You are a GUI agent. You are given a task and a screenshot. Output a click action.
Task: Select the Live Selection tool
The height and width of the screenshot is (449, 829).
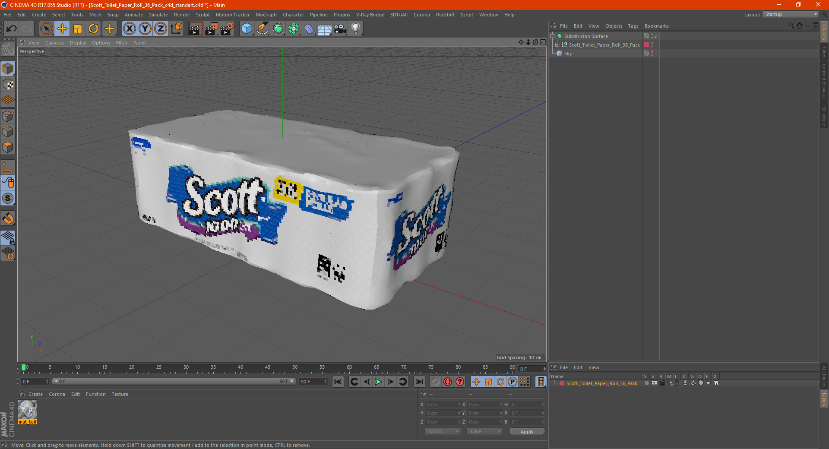[46, 29]
